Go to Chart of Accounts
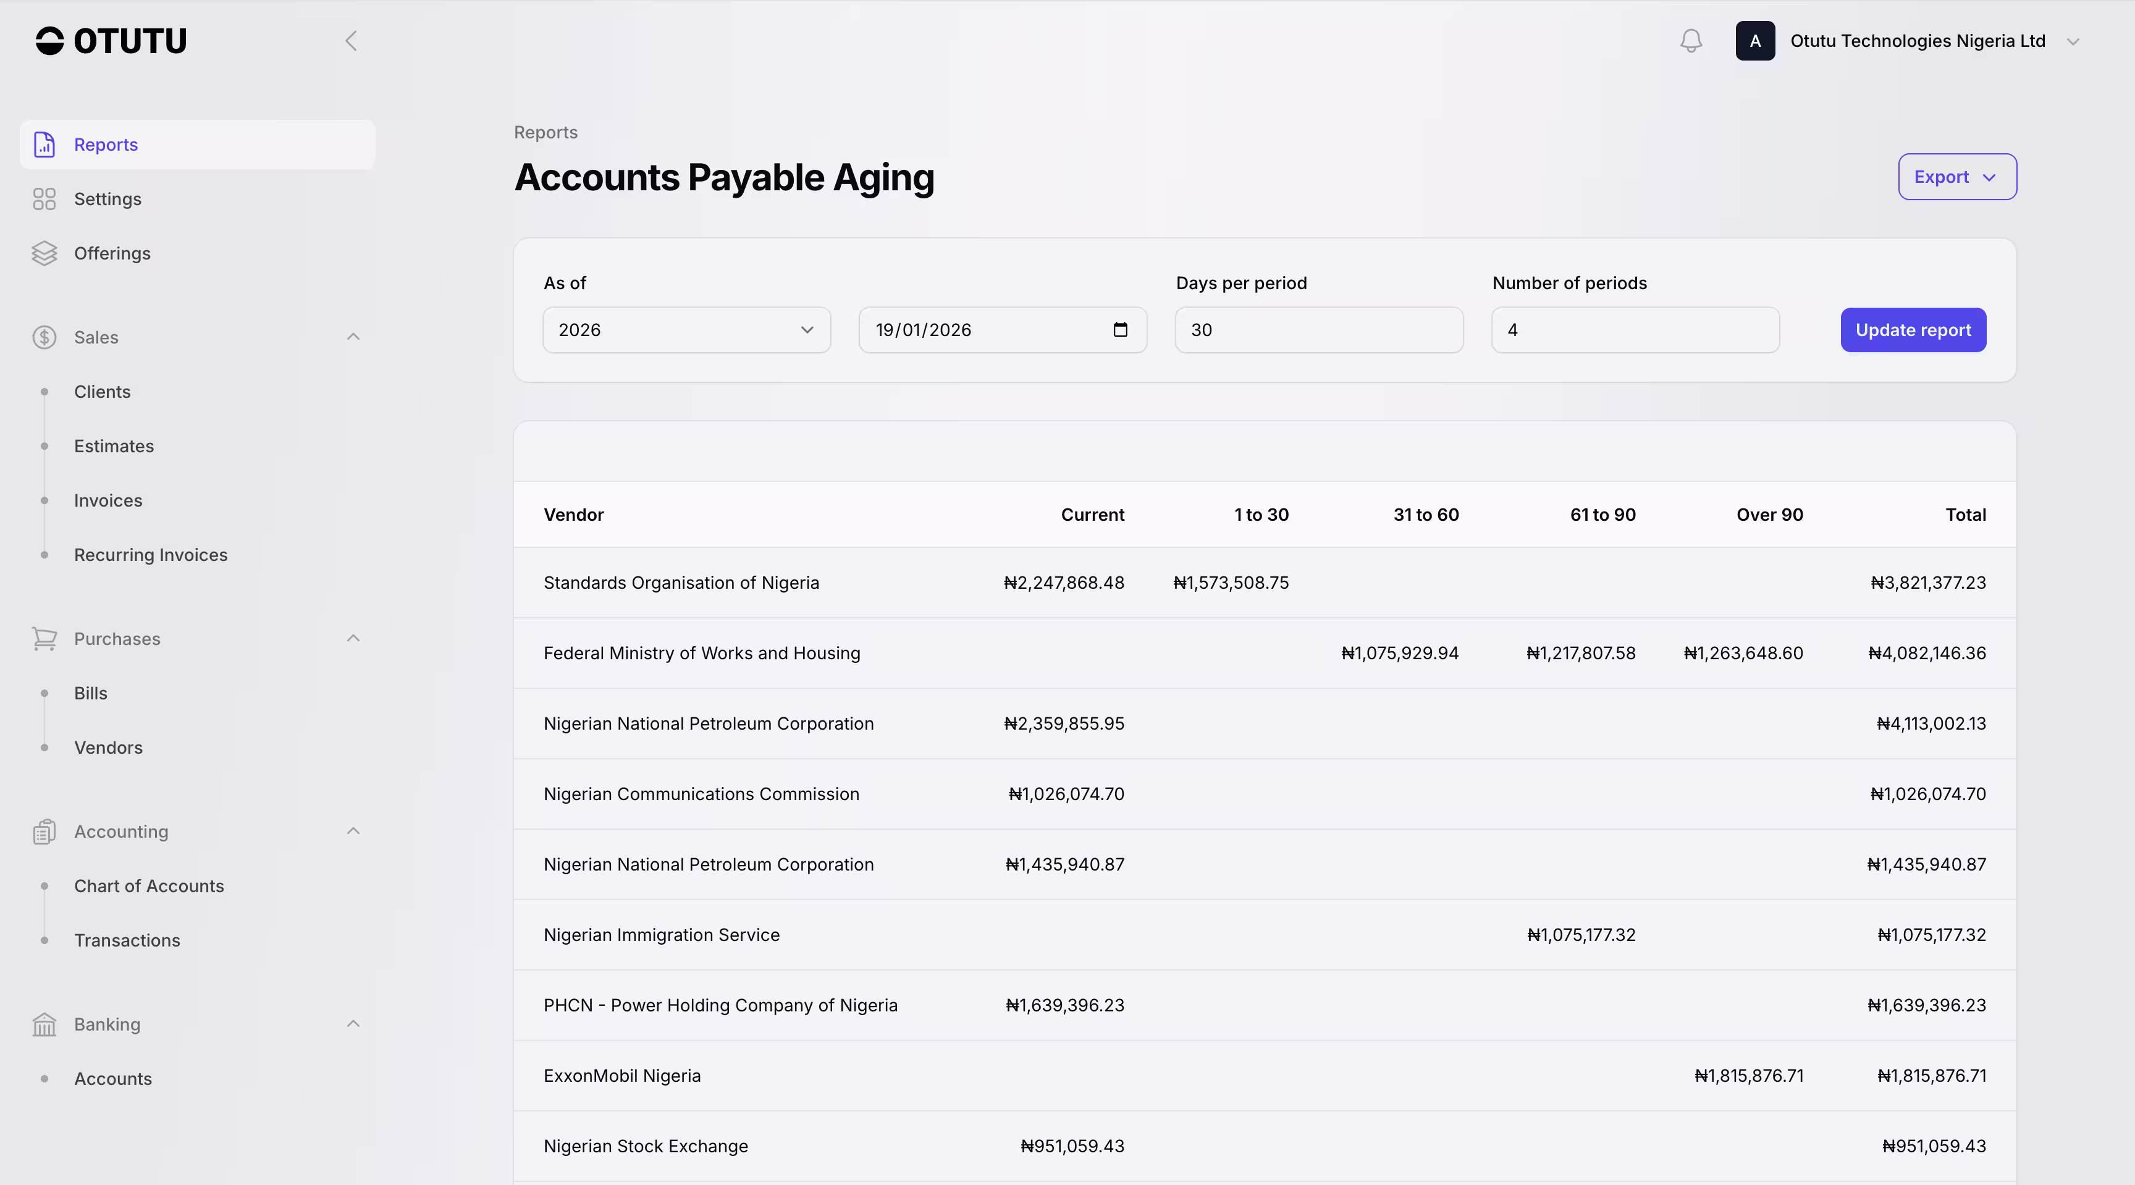2135x1185 pixels. tap(149, 886)
